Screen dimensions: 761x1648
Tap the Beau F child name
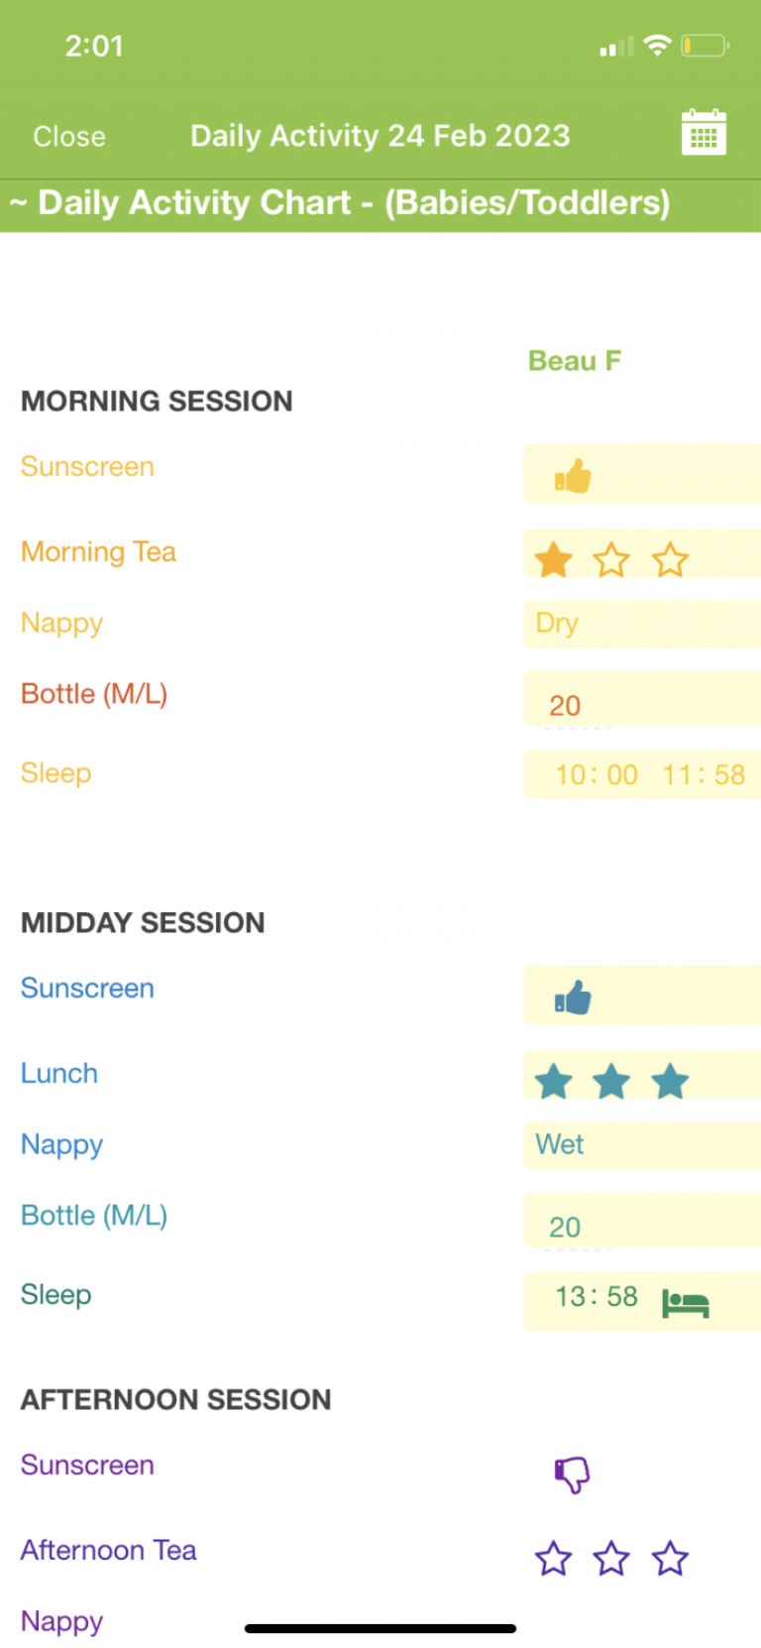pyautogui.click(x=575, y=361)
